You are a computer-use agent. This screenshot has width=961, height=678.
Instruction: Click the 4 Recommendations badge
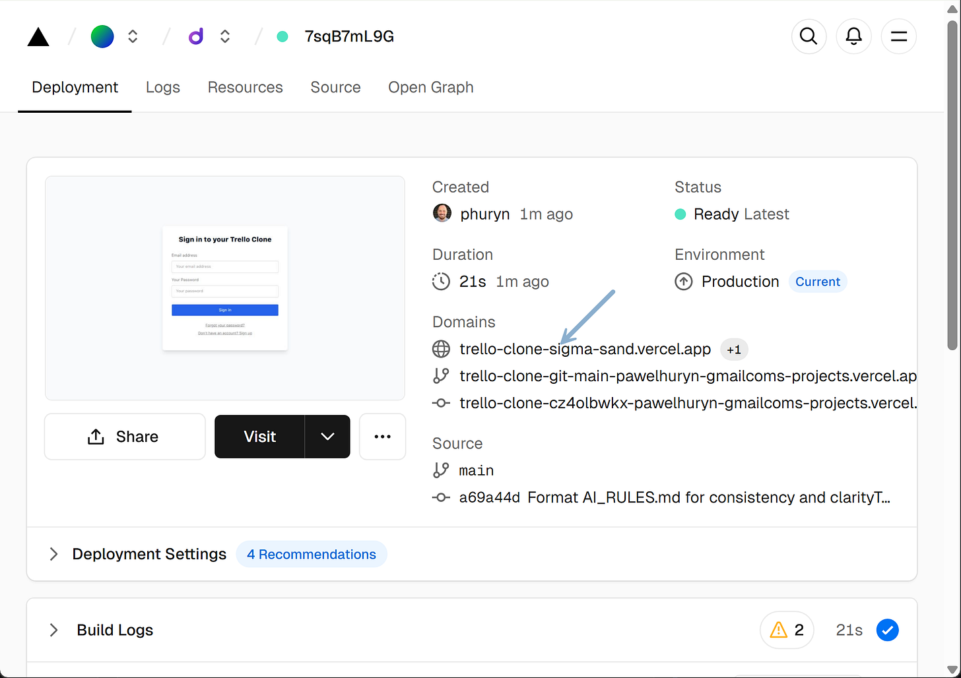point(312,554)
